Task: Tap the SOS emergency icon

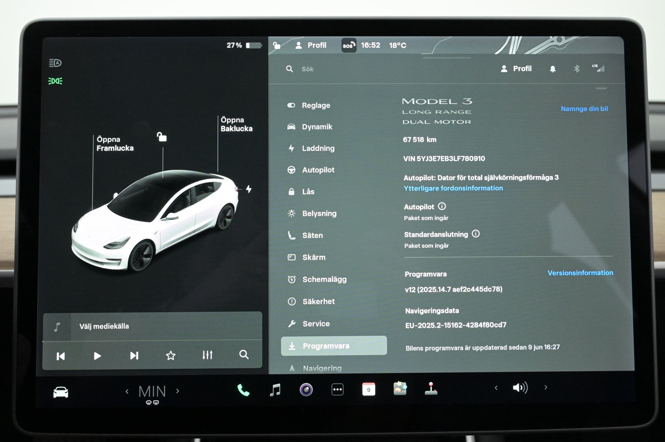Action: (349, 45)
